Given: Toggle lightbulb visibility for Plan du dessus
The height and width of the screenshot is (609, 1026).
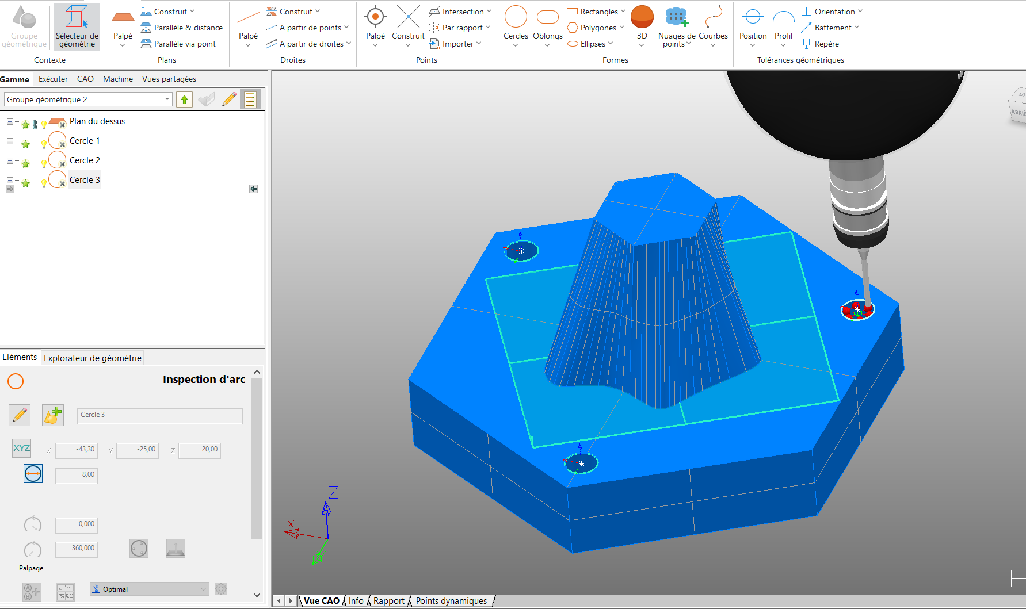Looking at the screenshot, I should pyautogui.click(x=44, y=124).
